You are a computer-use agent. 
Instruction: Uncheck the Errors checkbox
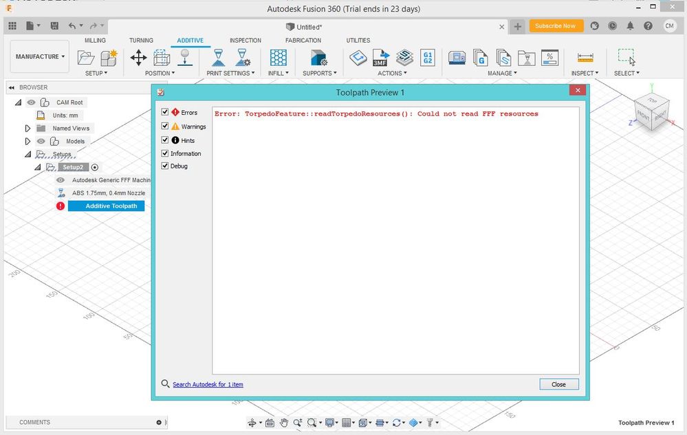(x=165, y=112)
